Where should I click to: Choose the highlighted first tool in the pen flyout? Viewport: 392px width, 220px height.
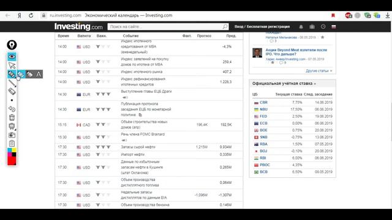(21, 74)
